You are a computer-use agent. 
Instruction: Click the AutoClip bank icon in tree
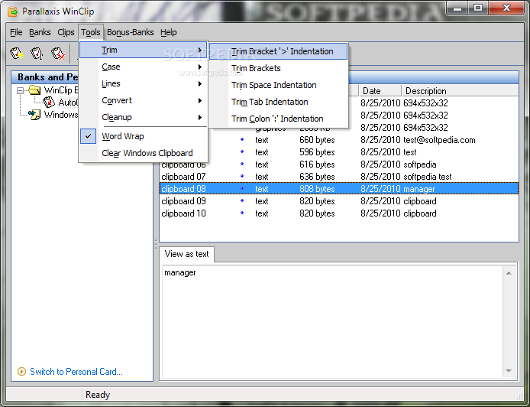49,102
